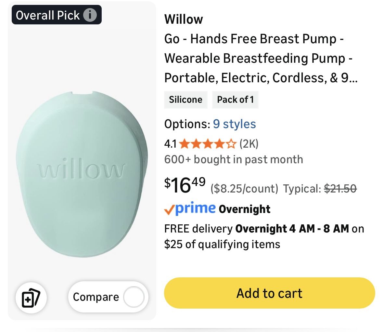Click the 4.1 average rating value
This screenshot has width=383, height=332.
[x=171, y=143]
